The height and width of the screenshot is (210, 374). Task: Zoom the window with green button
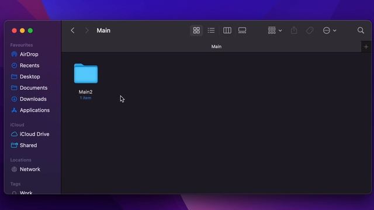tap(30, 30)
